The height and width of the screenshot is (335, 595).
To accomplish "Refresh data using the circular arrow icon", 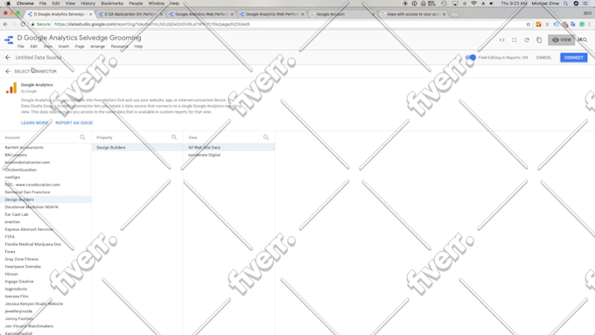I will coord(527,40).
